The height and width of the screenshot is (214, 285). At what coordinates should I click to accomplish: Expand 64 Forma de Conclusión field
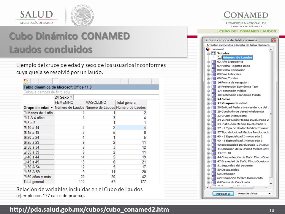208,182
